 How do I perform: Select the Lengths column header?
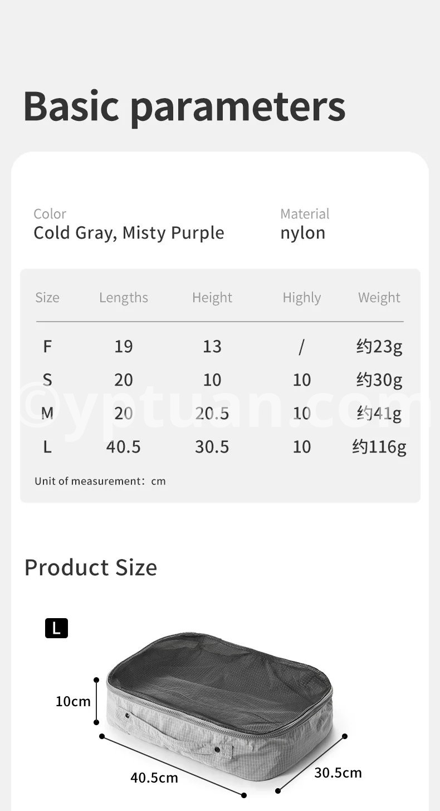tap(124, 298)
